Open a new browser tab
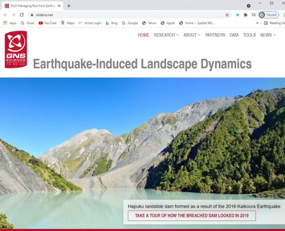This screenshot has height=231, width=285. [69, 6]
